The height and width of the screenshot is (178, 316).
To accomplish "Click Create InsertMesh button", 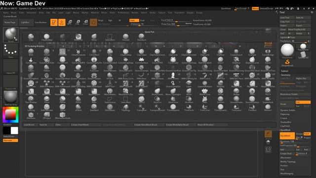I will [x=86, y=125].
